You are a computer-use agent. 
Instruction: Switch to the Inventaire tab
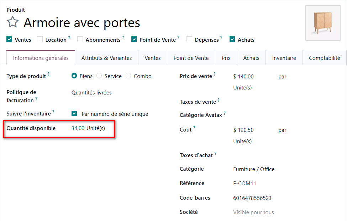coord(284,57)
